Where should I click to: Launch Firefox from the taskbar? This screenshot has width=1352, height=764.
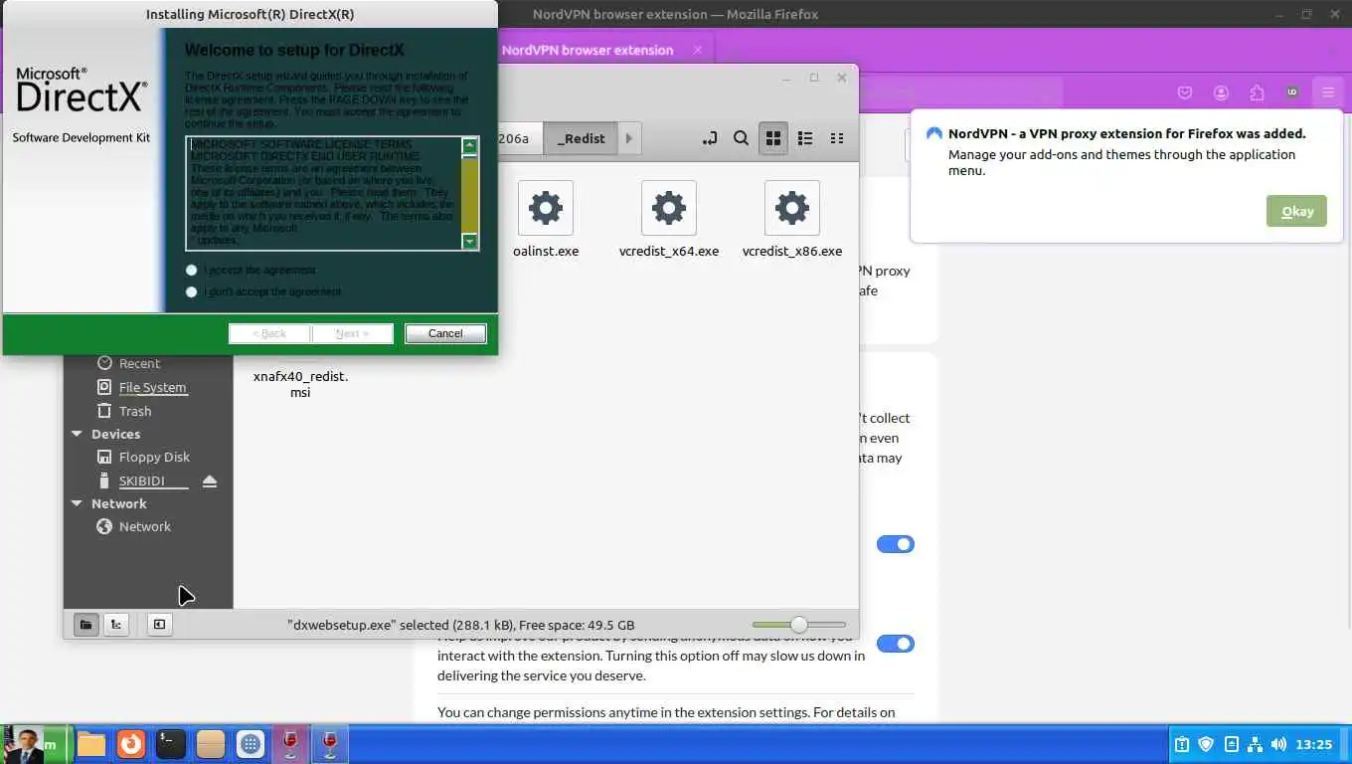click(131, 744)
